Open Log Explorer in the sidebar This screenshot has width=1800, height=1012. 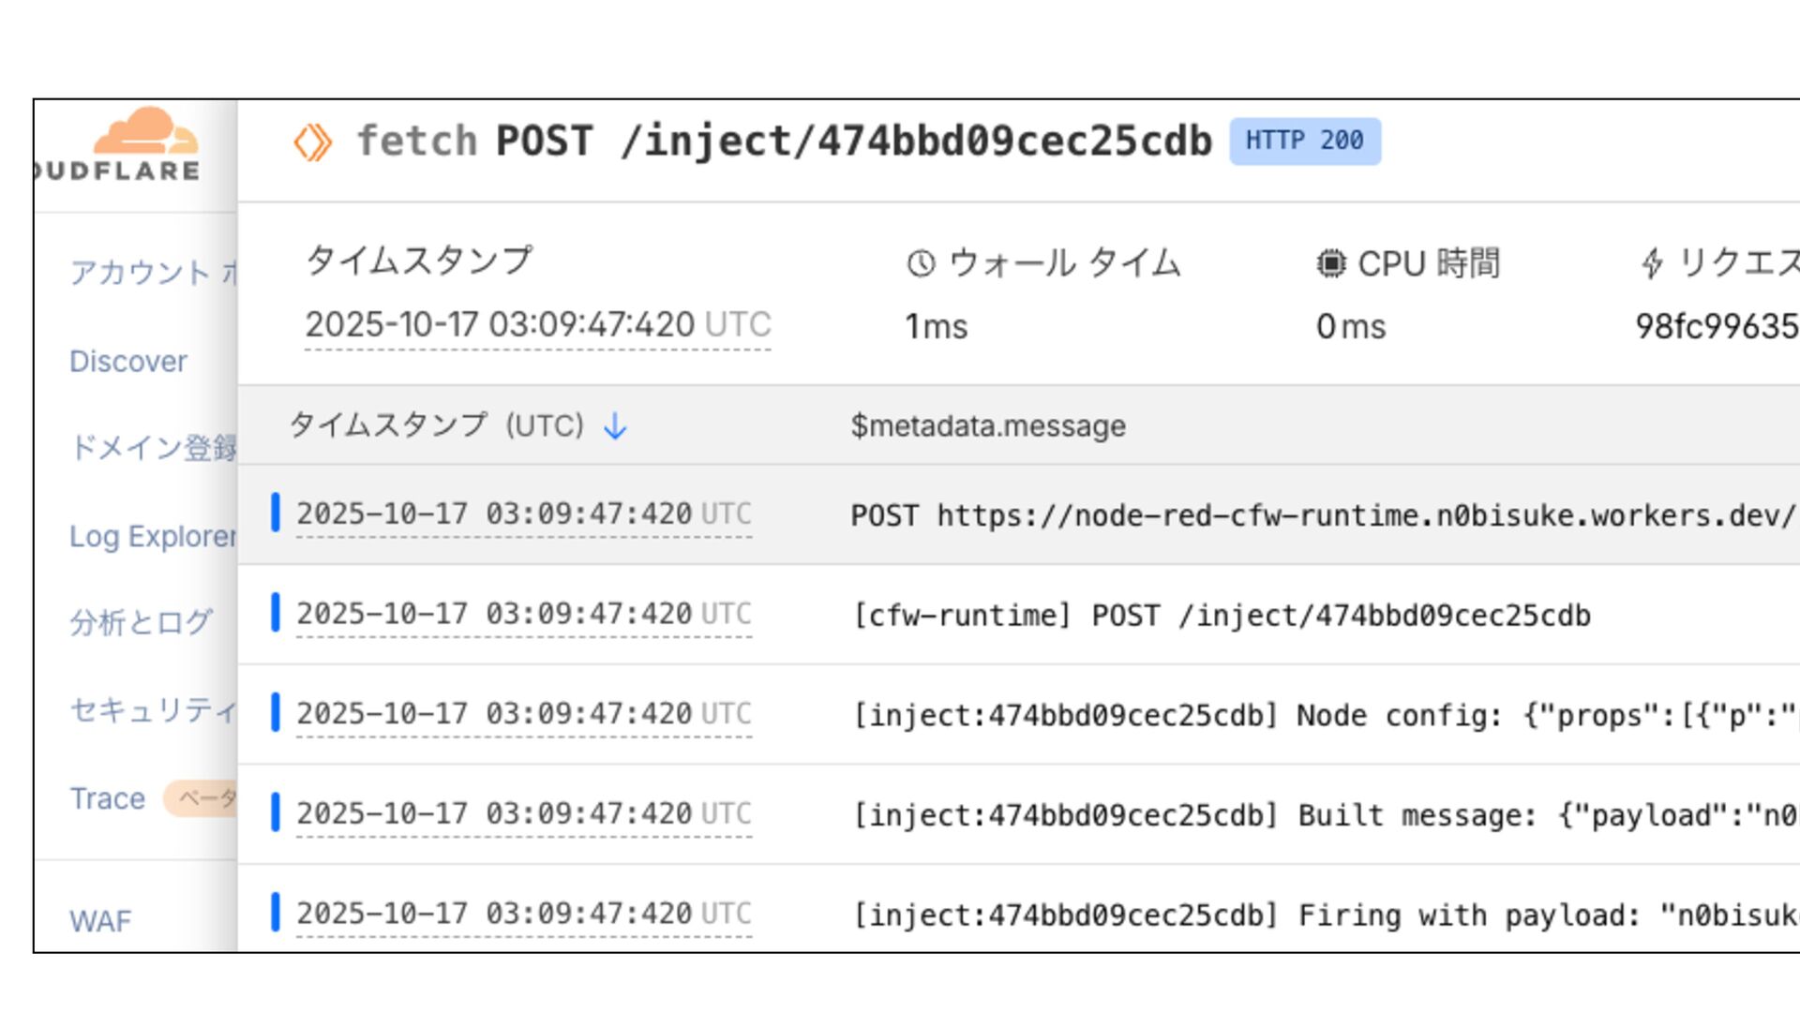click(152, 537)
